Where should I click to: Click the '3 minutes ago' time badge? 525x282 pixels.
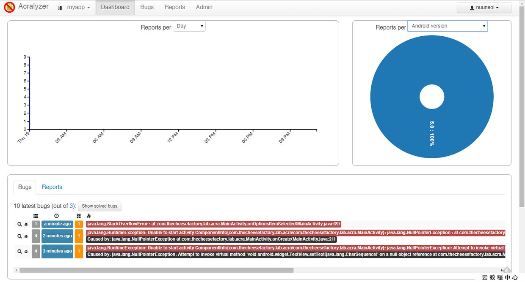58,251
